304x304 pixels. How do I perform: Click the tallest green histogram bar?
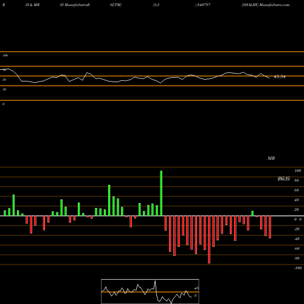[161, 193]
